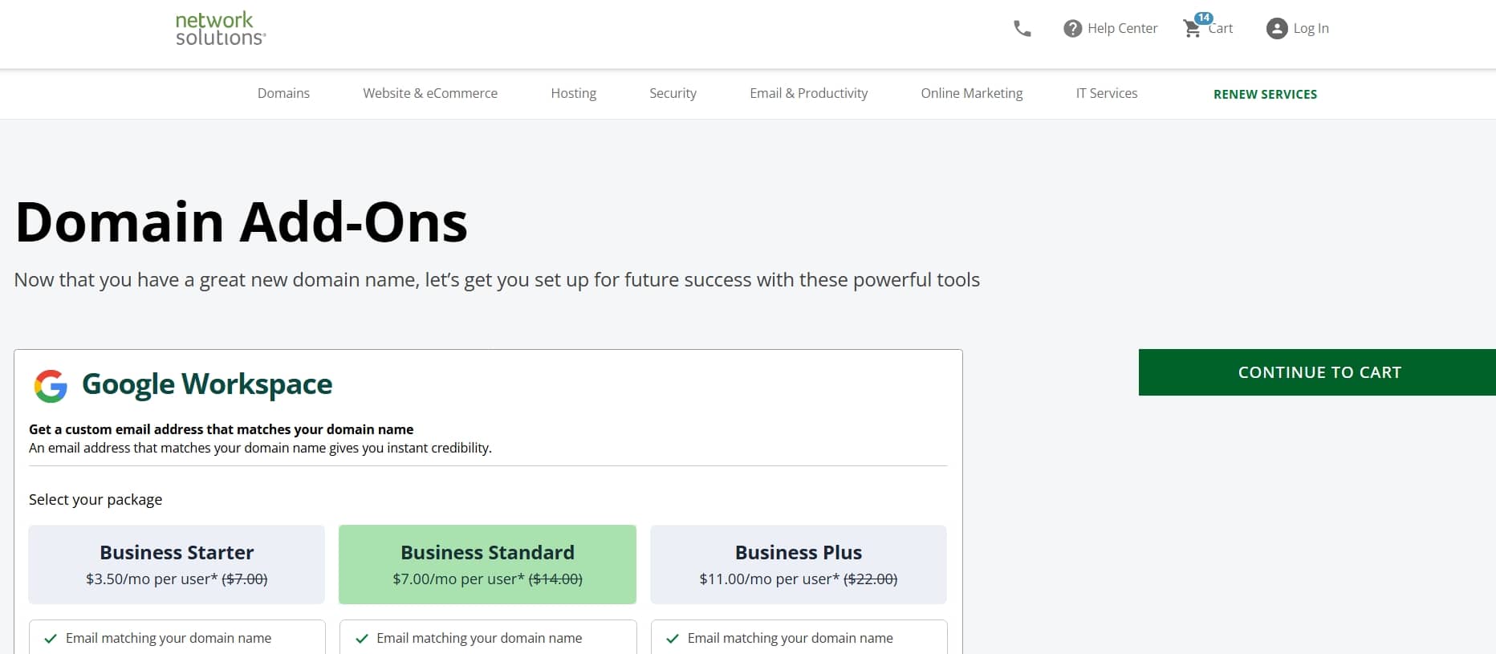Screen dimensions: 1496x654
Task: Select the Business Plus package
Action: tap(798, 564)
